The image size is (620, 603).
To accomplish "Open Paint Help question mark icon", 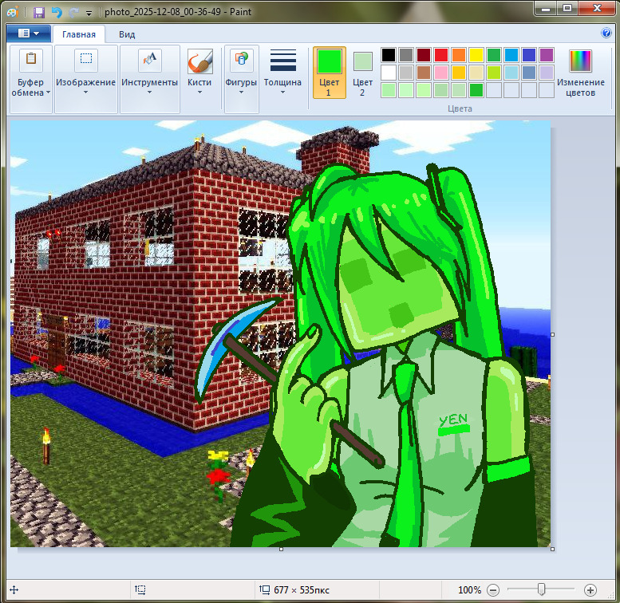I will click(x=606, y=33).
